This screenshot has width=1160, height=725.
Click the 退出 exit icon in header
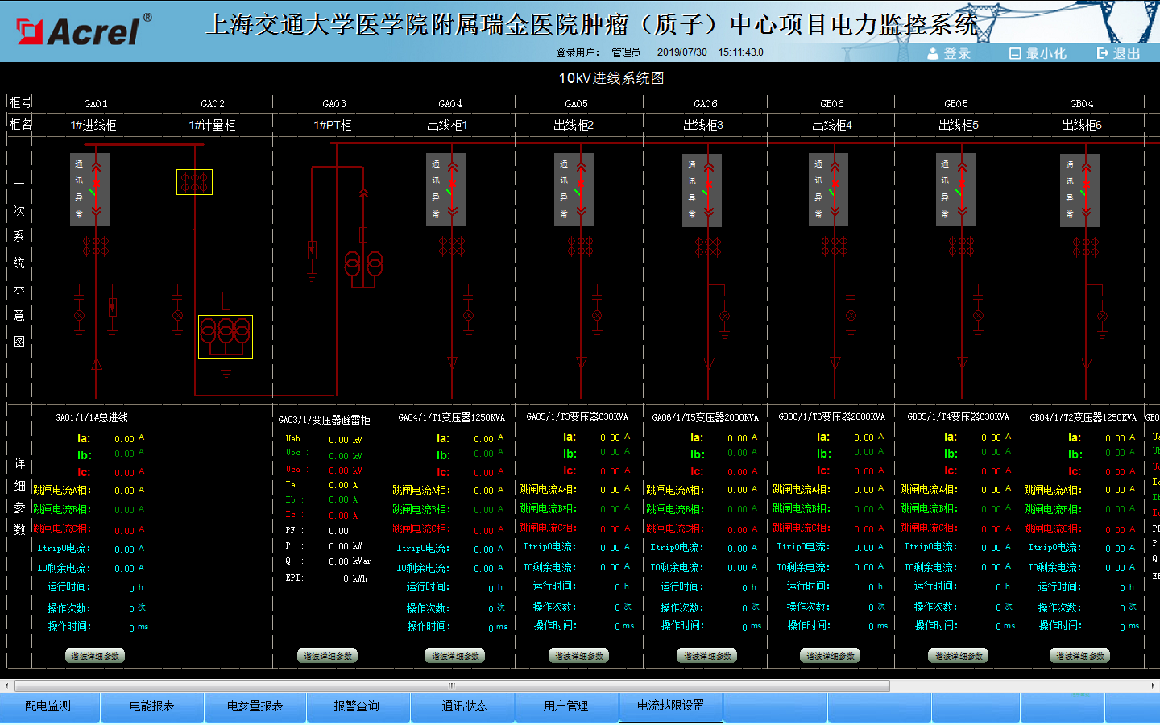click(1103, 53)
